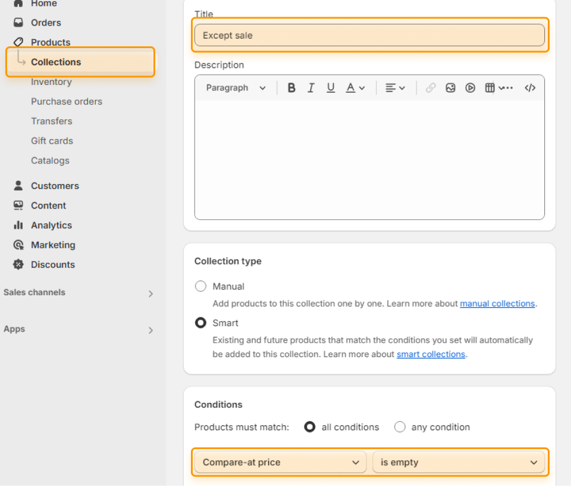The height and width of the screenshot is (486, 571).
Task: Click the Analytics bar chart icon
Action: coord(18,225)
